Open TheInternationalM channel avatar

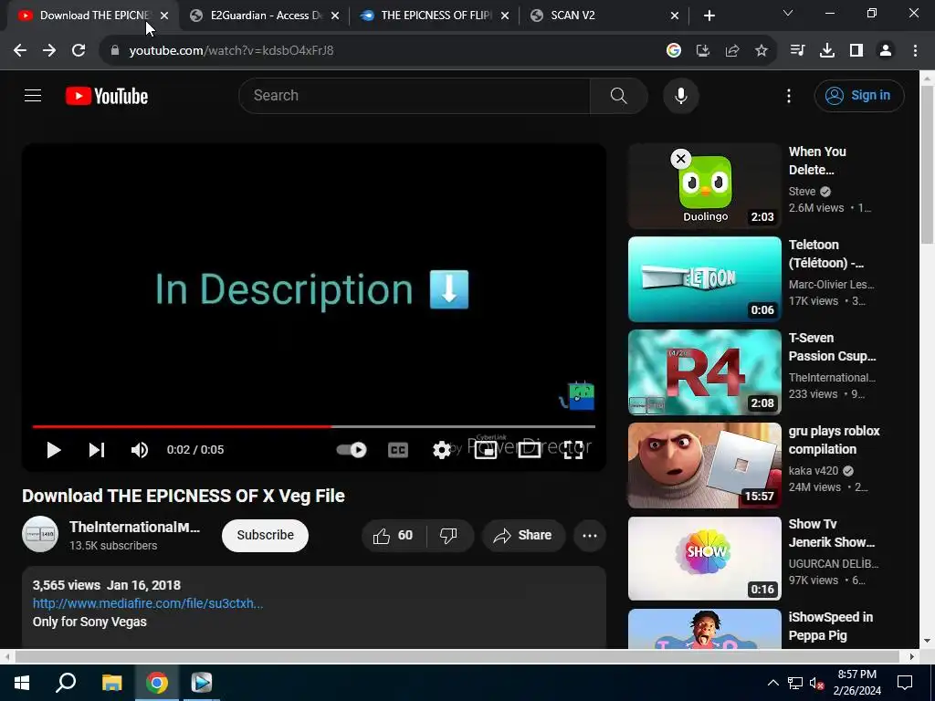[x=40, y=534]
